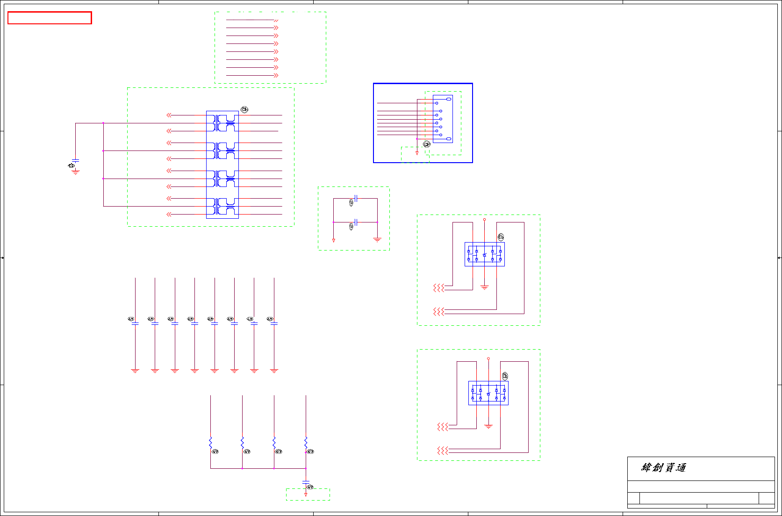
Task: Click the empty red-outlined rectangle at top-left
Action: click(50, 18)
